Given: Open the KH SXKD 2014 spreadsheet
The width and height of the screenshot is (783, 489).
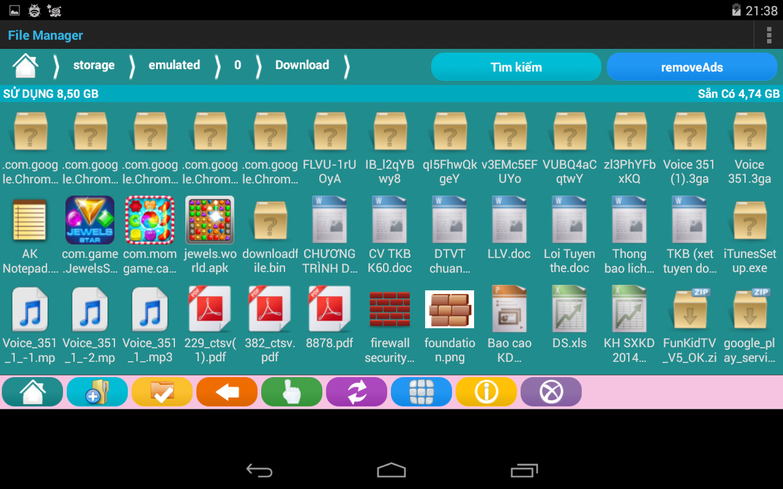Looking at the screenshot, I should 629,326.
